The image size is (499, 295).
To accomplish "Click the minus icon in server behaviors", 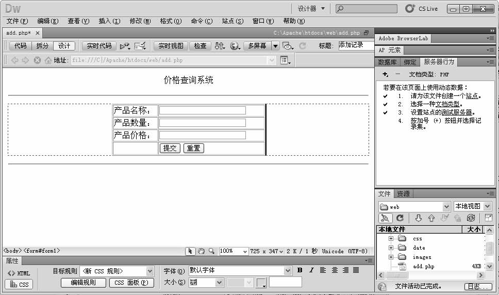I will coord(398,74).
